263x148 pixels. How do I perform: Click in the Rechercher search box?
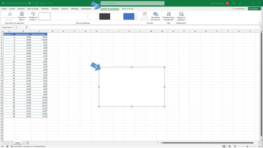tap(133, 3)
